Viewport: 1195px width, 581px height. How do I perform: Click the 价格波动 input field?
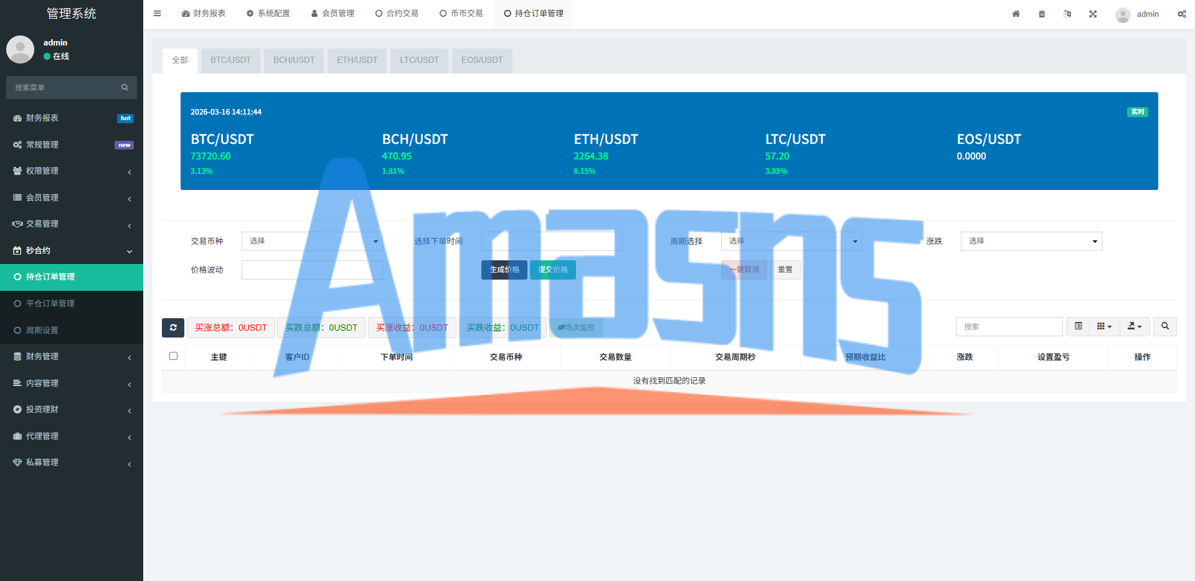coord(312,270)
